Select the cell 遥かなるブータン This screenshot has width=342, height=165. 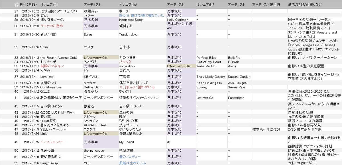53,20
